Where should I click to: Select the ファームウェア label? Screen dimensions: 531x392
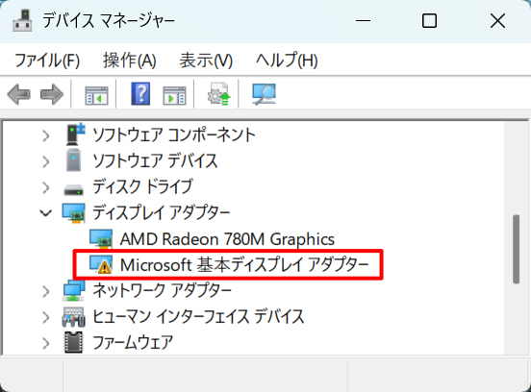[133, 343]
